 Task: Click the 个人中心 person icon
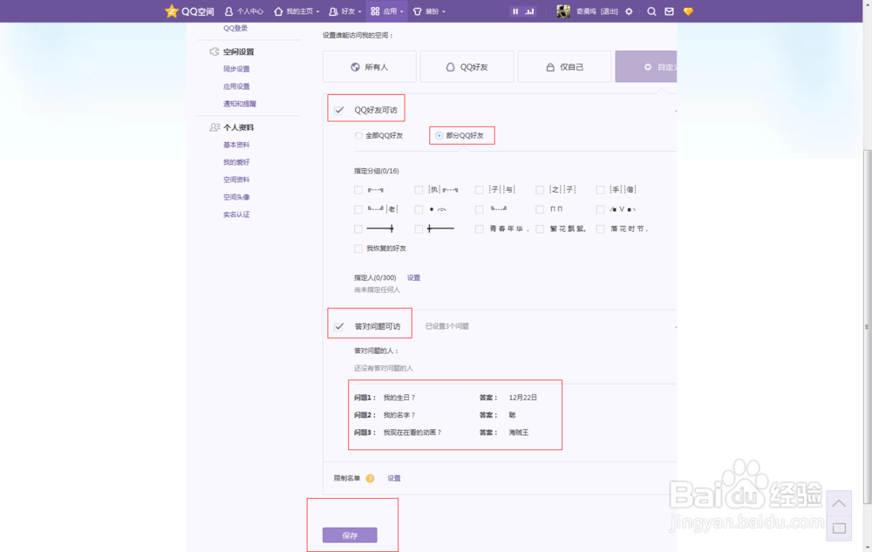228,11
